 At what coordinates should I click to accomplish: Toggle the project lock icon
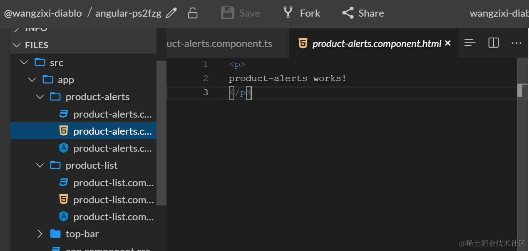[192, 13]
